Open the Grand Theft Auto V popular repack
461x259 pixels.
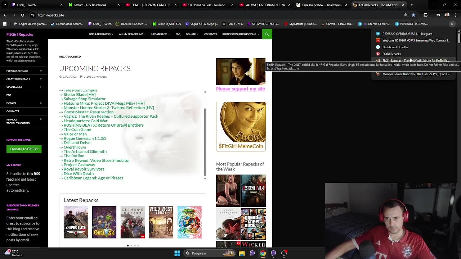[254, 224]
